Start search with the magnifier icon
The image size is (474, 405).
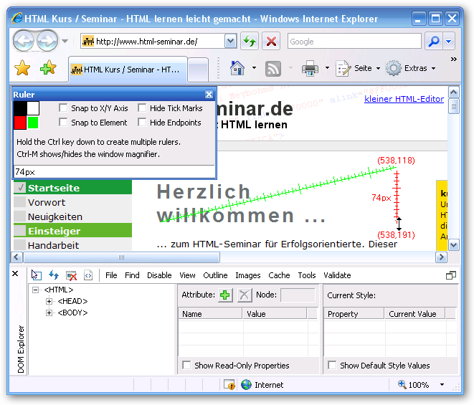434,41
